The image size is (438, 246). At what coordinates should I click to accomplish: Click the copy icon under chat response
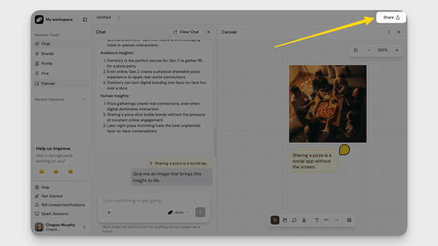pyautogui.click(x=107, y=144)
